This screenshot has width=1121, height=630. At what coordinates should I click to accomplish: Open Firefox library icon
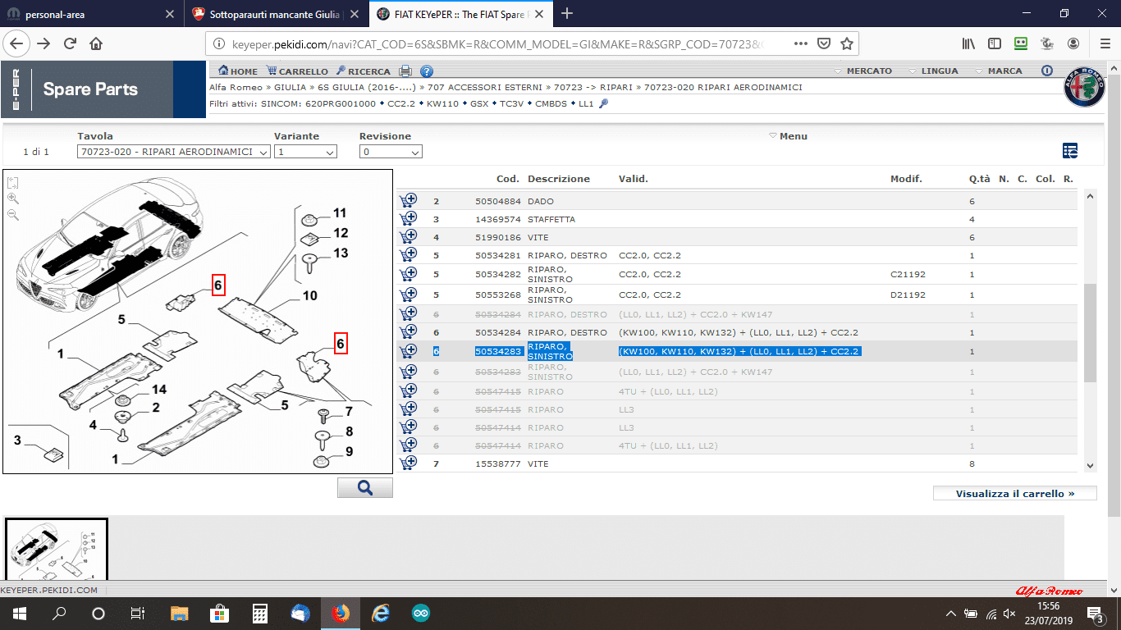(x=969, y=43)
